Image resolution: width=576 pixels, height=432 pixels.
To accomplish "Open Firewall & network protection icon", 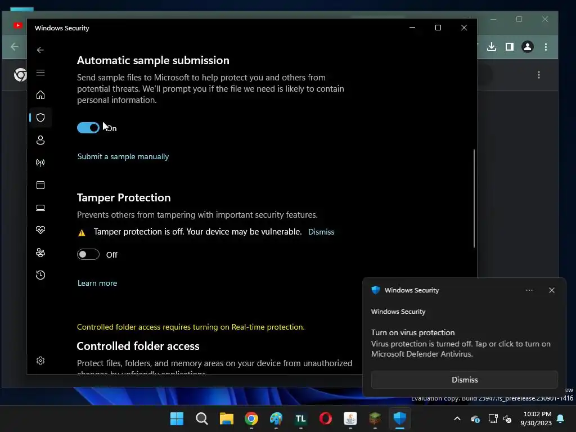I will click(x=40, y=163).
